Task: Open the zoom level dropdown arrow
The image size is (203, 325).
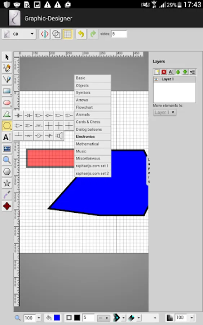Action: 39,317
